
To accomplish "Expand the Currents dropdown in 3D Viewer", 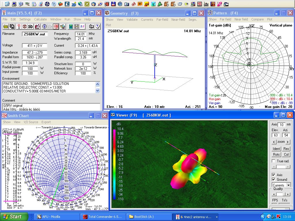I will (x=289, y=185).
